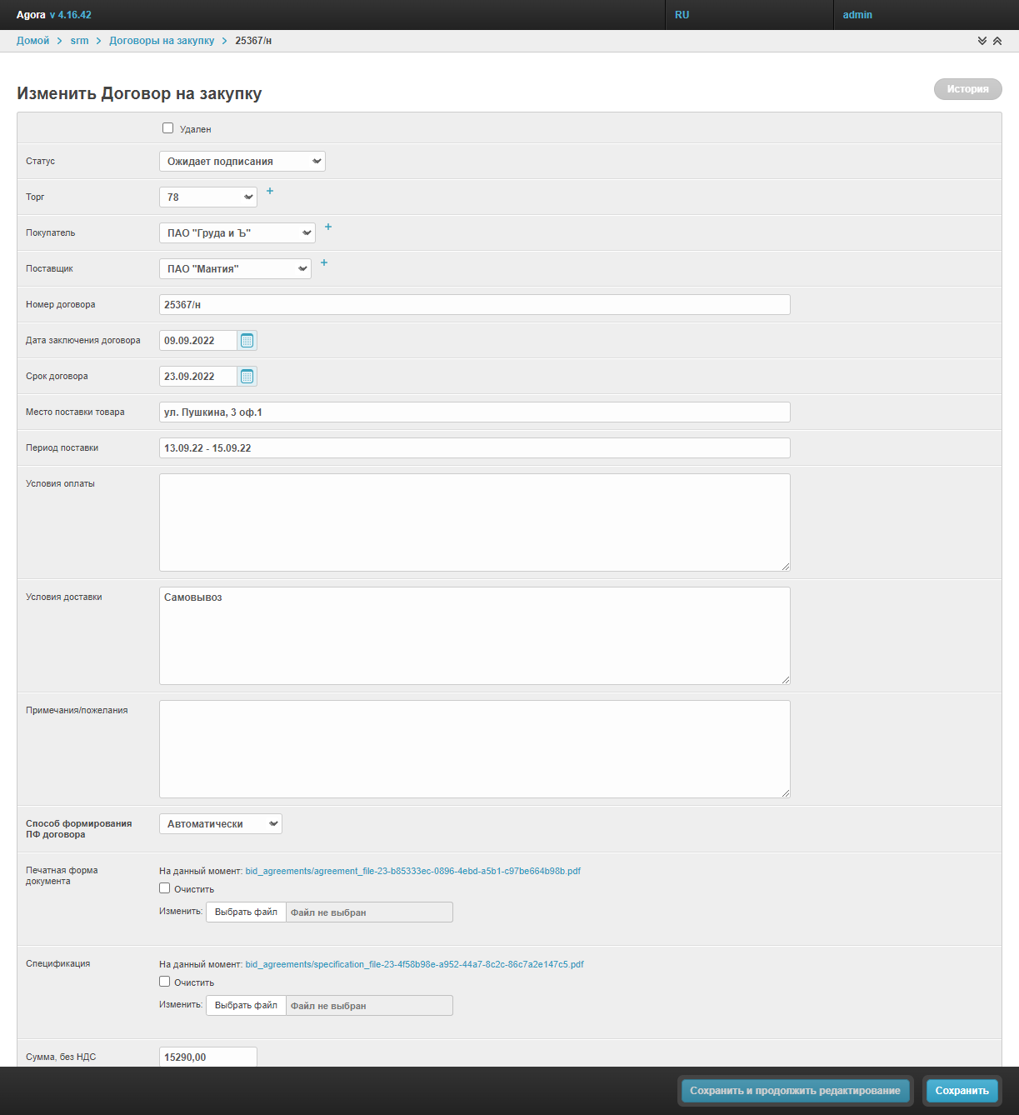Click the История button
The width and height of the screenshot is (1019, 1115).
[967, 89]
